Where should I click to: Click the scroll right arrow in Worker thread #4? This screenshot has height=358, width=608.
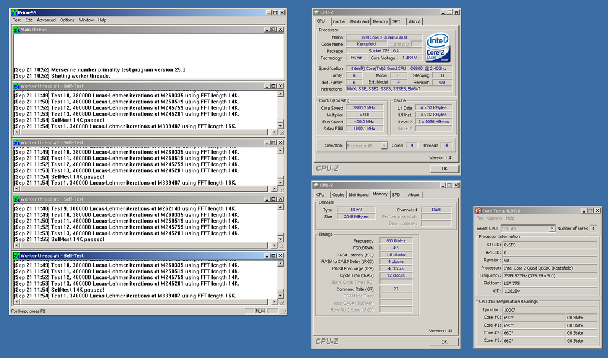pos(274,302)
